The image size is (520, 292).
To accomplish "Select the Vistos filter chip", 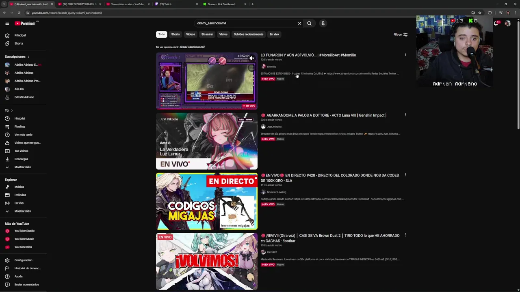I will click(x=223, y=34).
